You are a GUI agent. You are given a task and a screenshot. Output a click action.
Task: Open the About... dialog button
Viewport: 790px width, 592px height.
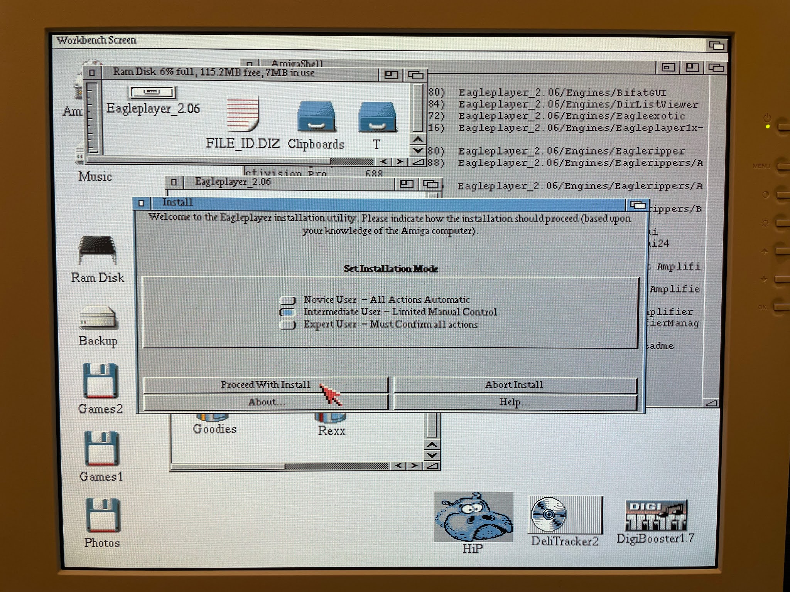pos(266,402)
